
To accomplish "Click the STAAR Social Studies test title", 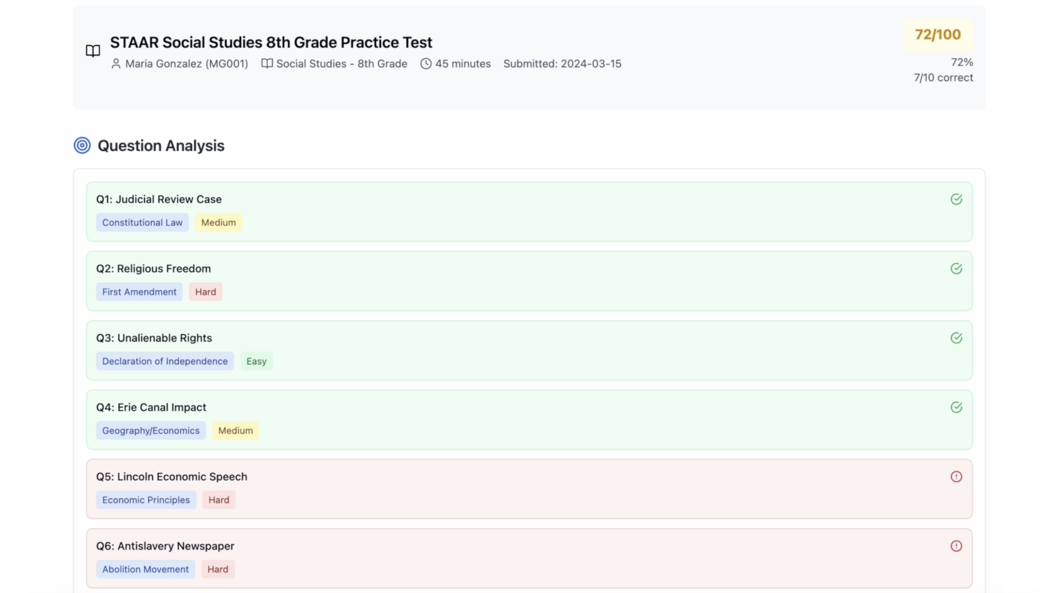I will pos(271,42).
